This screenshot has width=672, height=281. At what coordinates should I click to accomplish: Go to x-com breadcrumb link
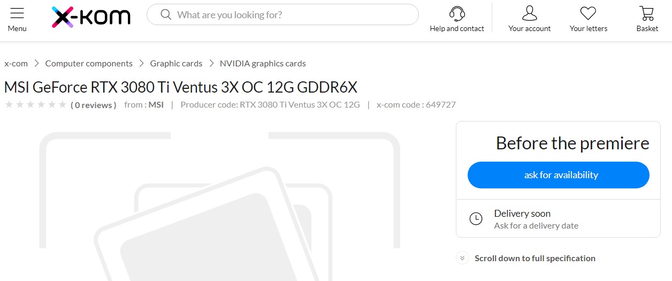click(16, 63)
